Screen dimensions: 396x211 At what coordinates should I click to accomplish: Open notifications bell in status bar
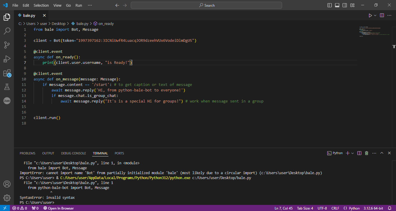[390, 208]
